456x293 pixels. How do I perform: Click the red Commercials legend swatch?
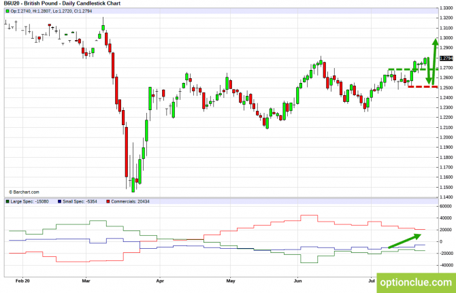108,201
